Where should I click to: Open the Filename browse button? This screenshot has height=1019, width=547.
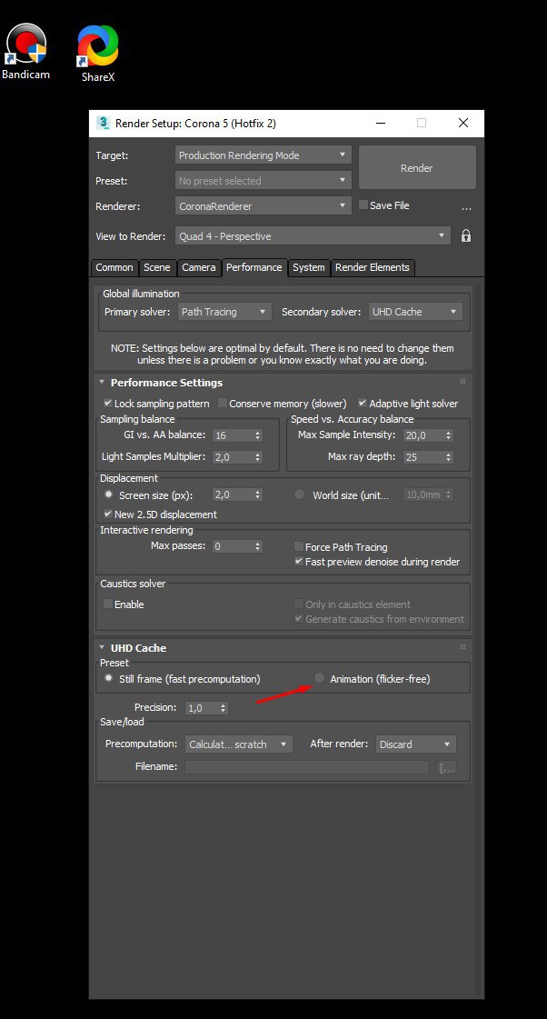pyautogui.click(x=447, y=767)
